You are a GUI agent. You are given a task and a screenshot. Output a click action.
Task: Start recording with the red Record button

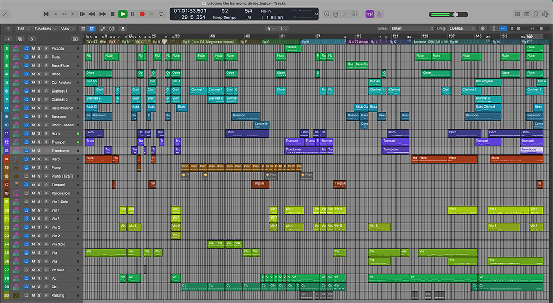click(142, 14)
